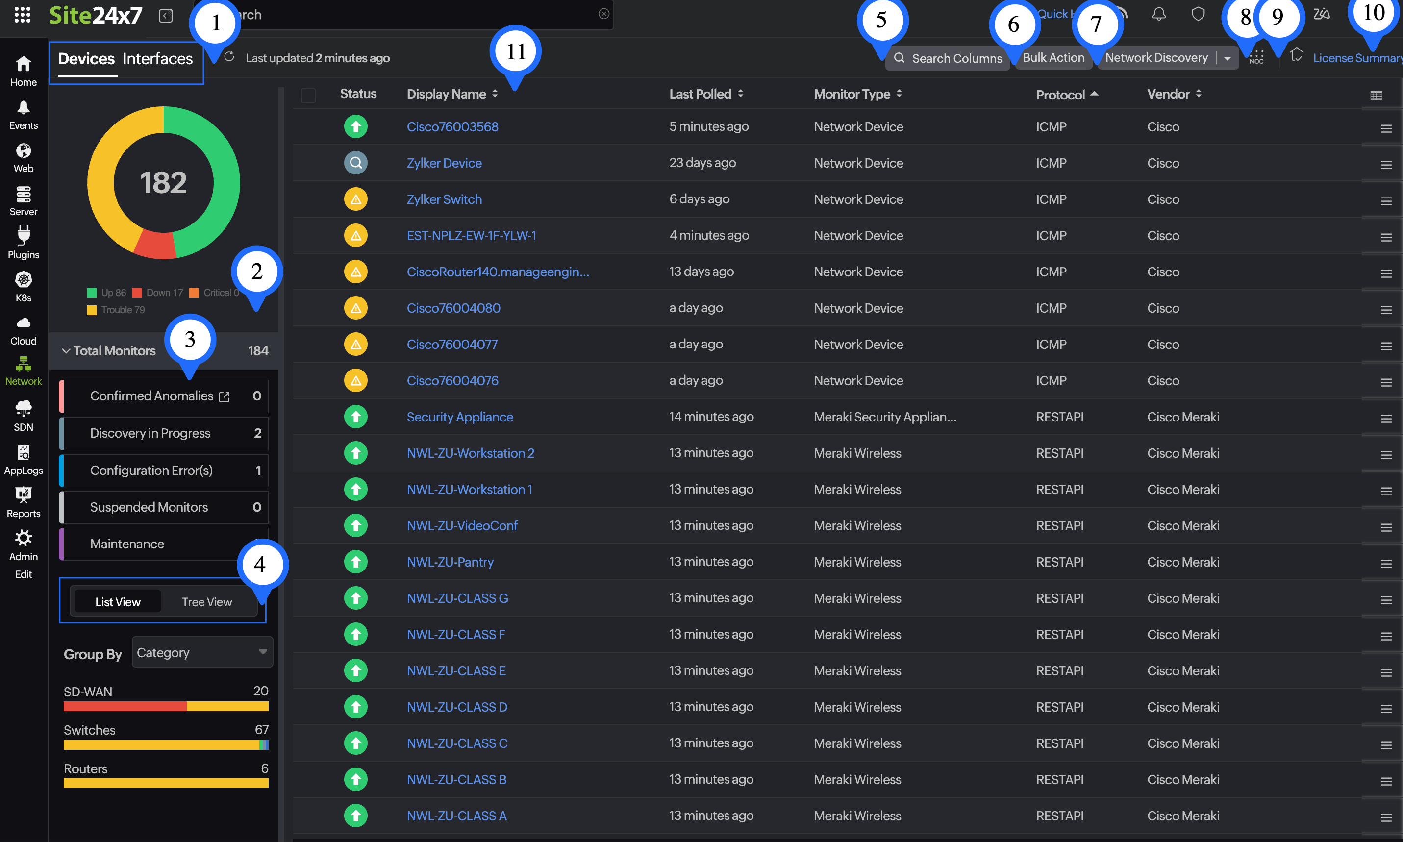Click the SDN sidebar icon
1403x842 pixels.
coord(23,415)
